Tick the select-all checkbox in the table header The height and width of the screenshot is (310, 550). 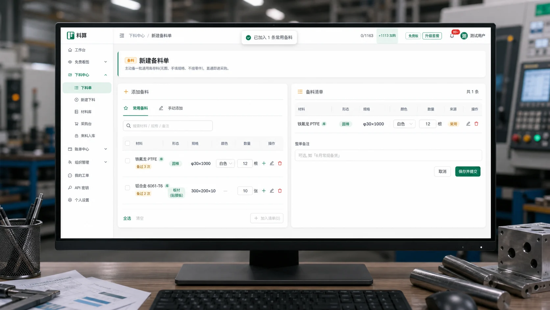[x=128, y=143]
